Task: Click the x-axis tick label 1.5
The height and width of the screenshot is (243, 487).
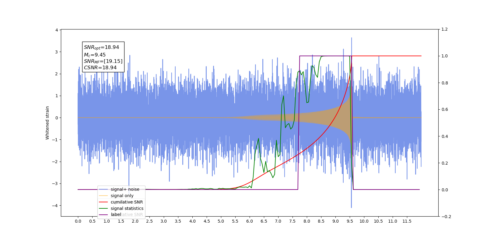Action: [121, 221]
